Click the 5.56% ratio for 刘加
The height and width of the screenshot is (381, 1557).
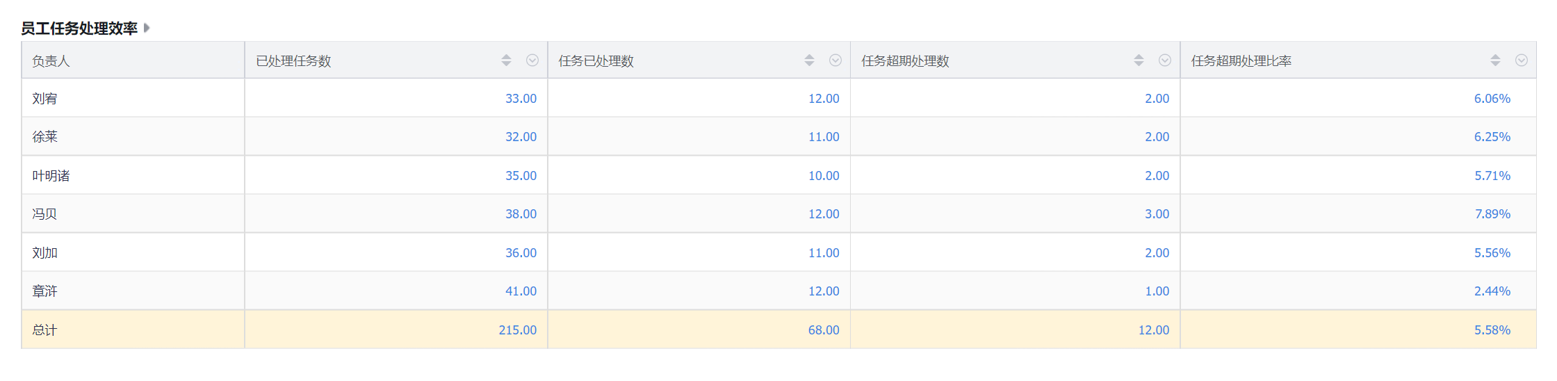tap(1492, 253)
